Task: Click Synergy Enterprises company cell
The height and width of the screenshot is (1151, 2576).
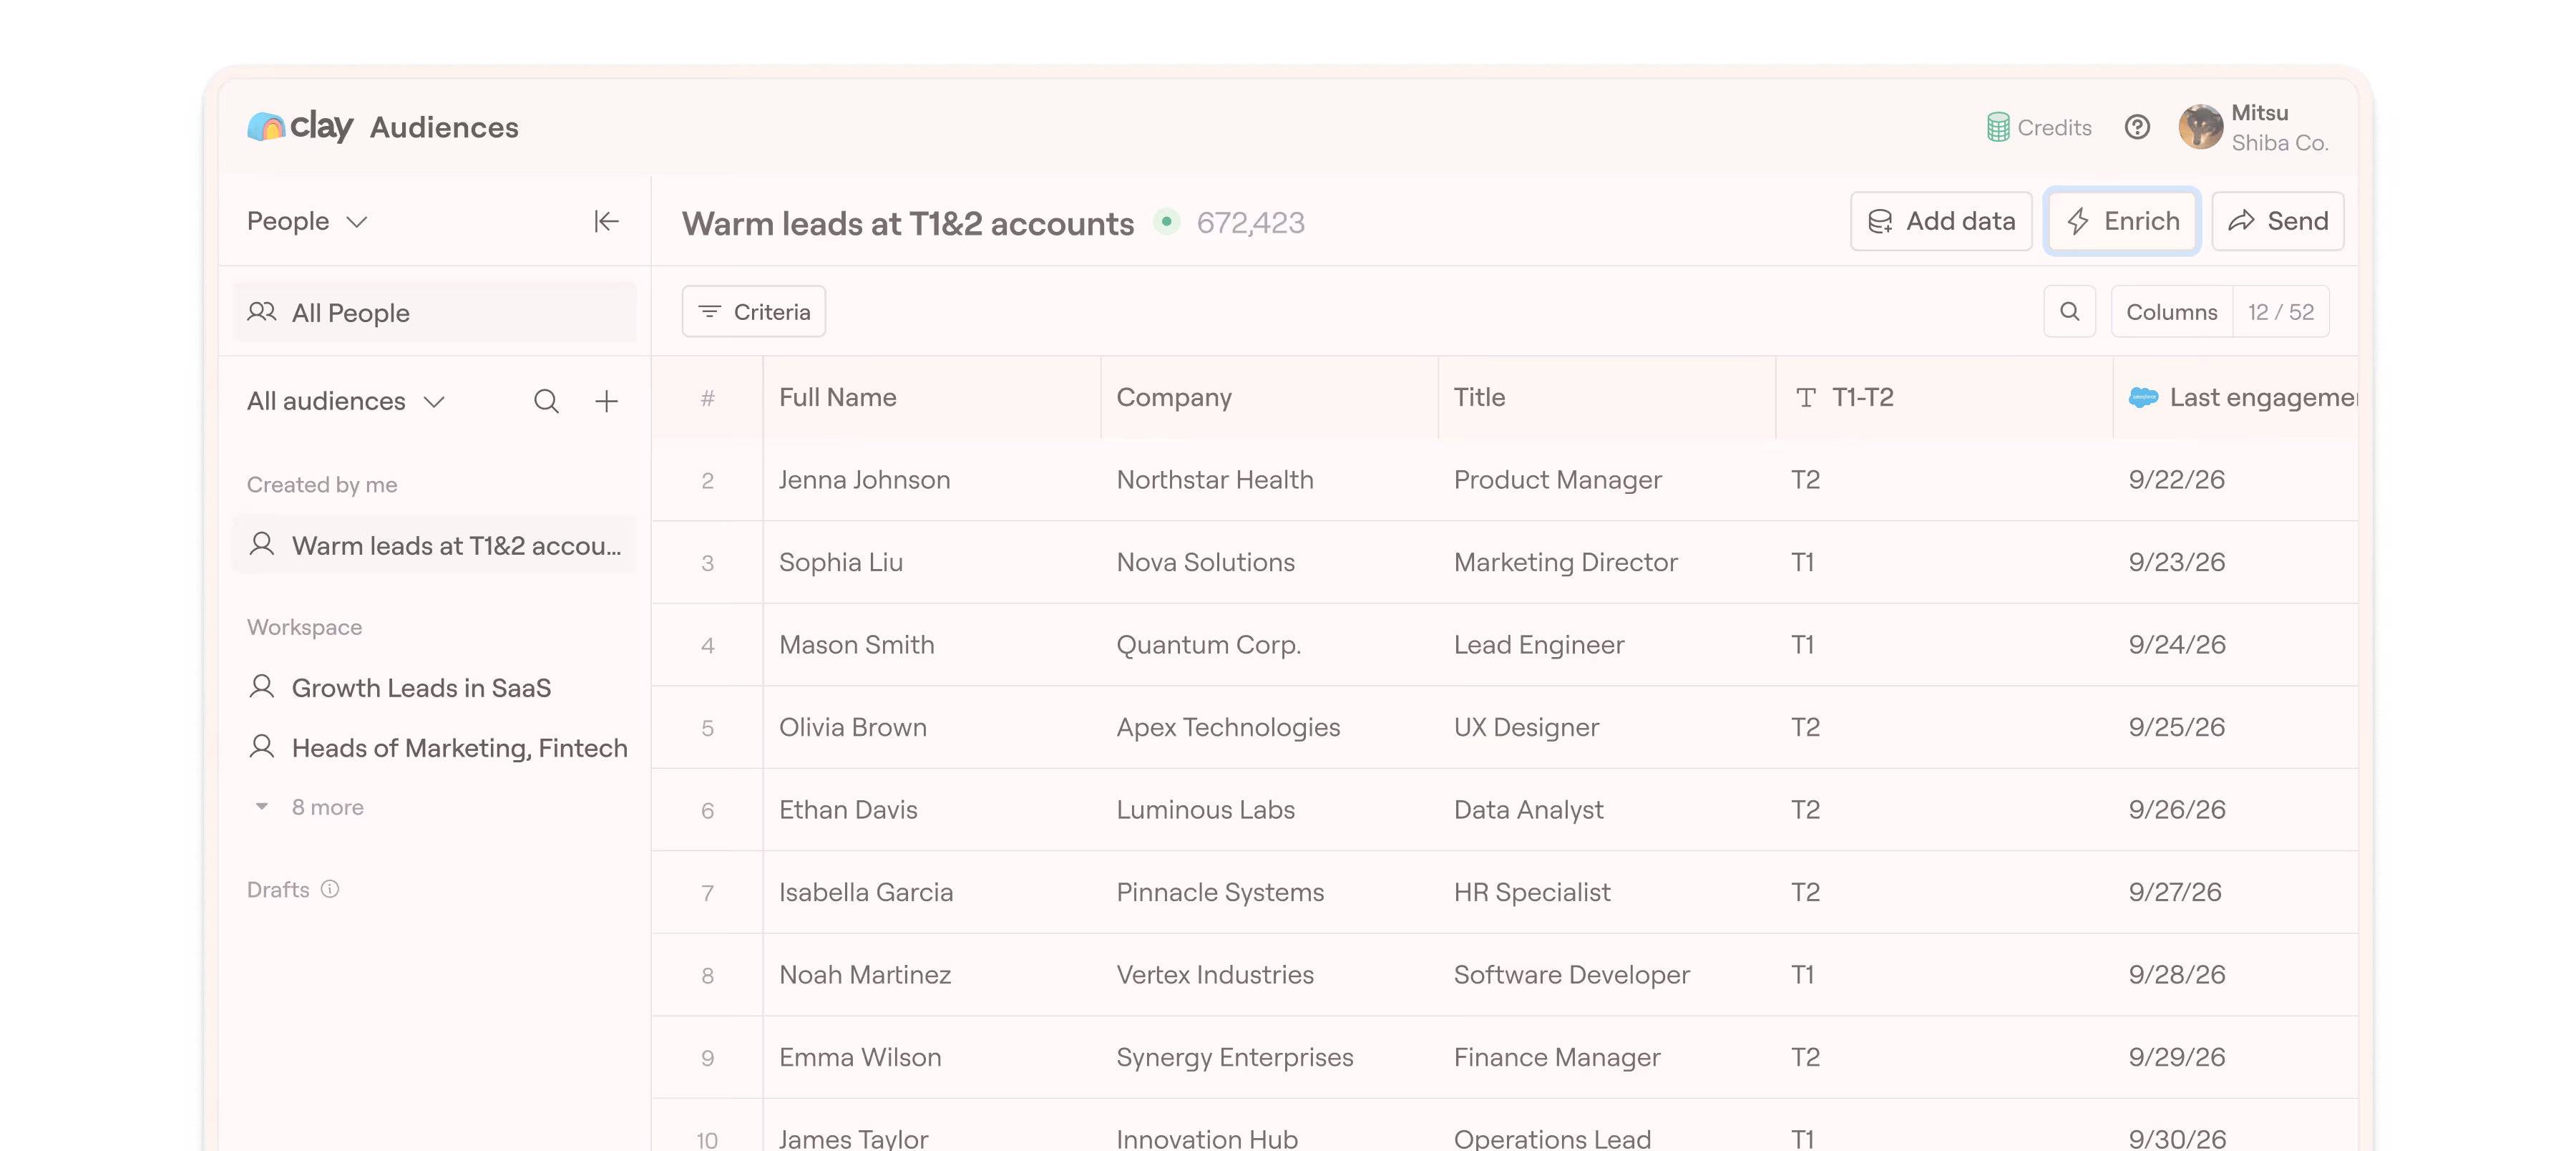Action: 1269,1057
